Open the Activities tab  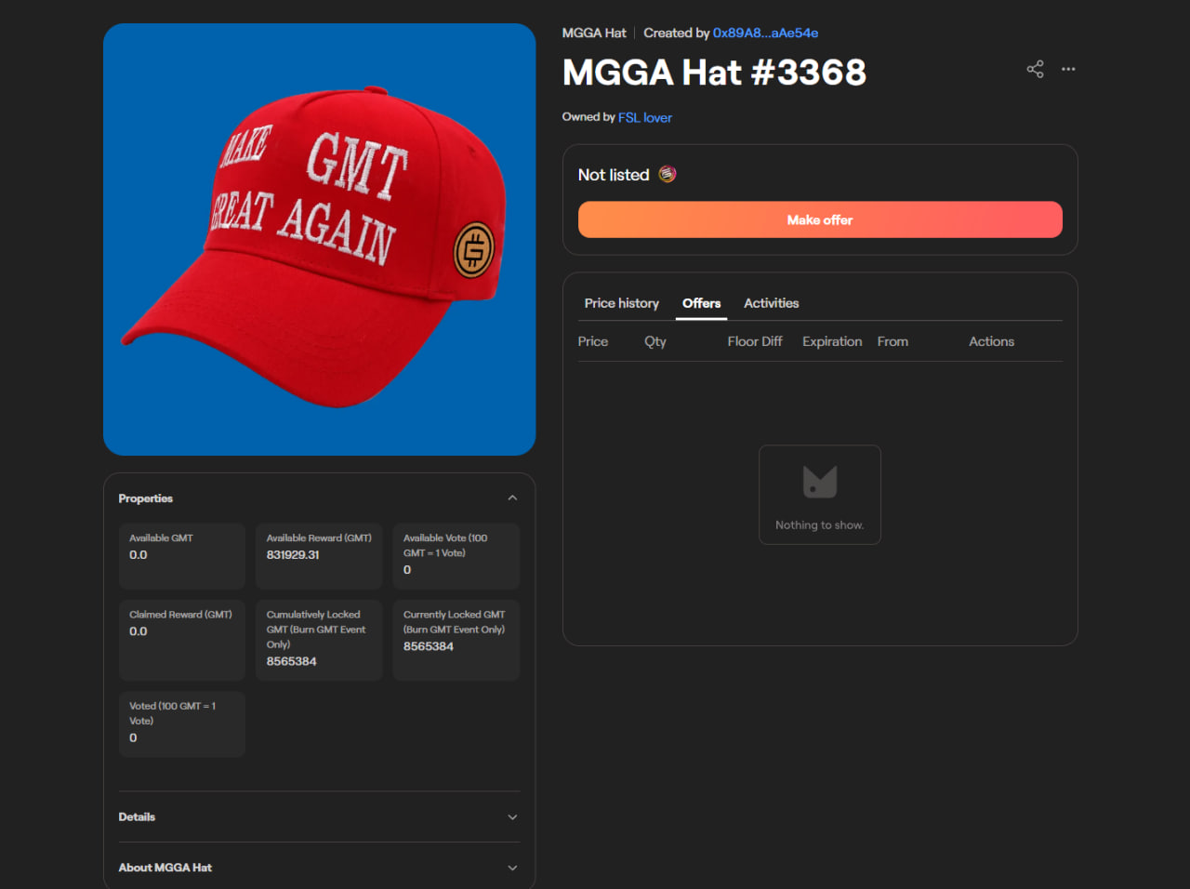(x=771, y=303)
